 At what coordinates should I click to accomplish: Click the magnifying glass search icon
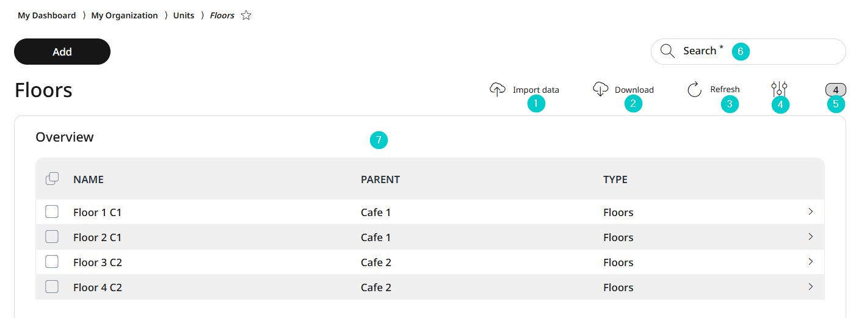point(667,51)
